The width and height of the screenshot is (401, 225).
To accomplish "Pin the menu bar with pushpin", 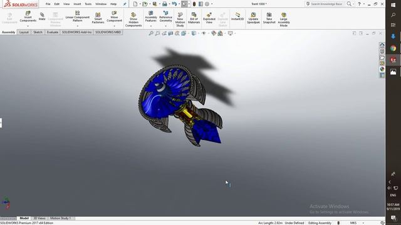I will [125, 4].
